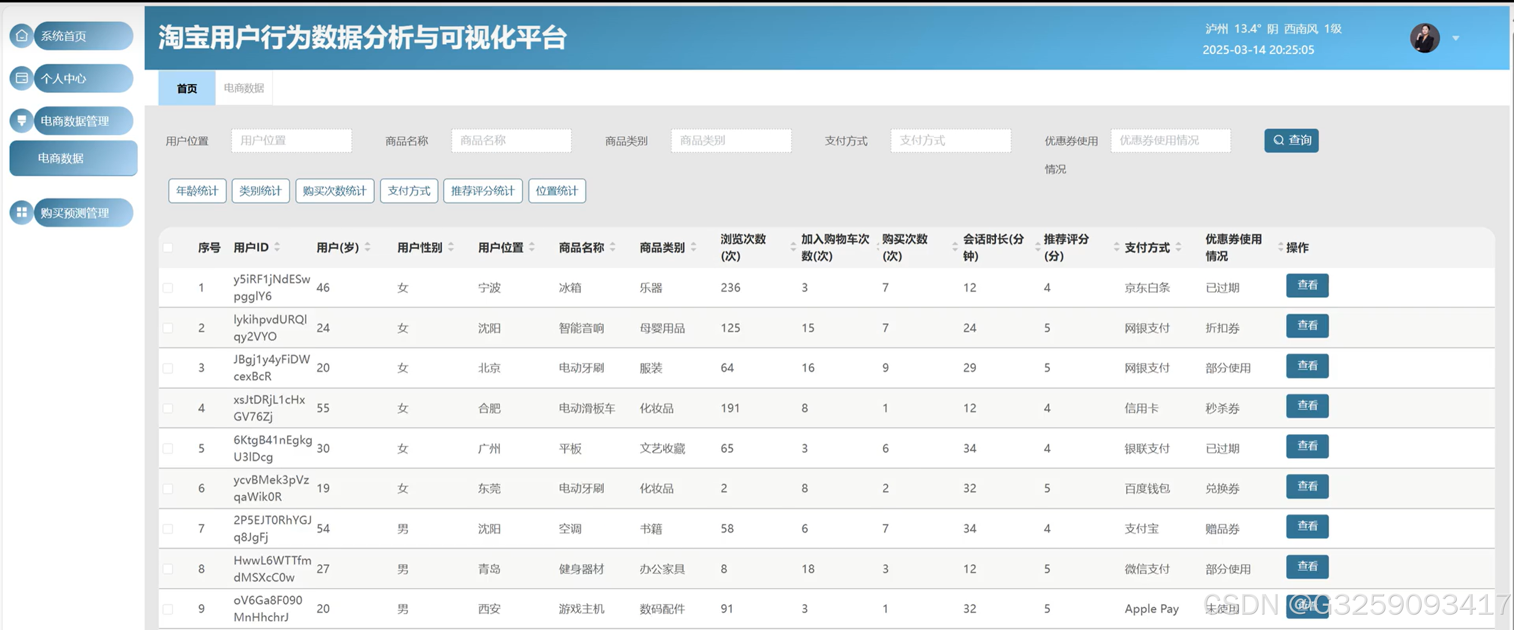
Task: Click user ID y5iRF1jNdESwpgglY6
Action: click(271, 288)
